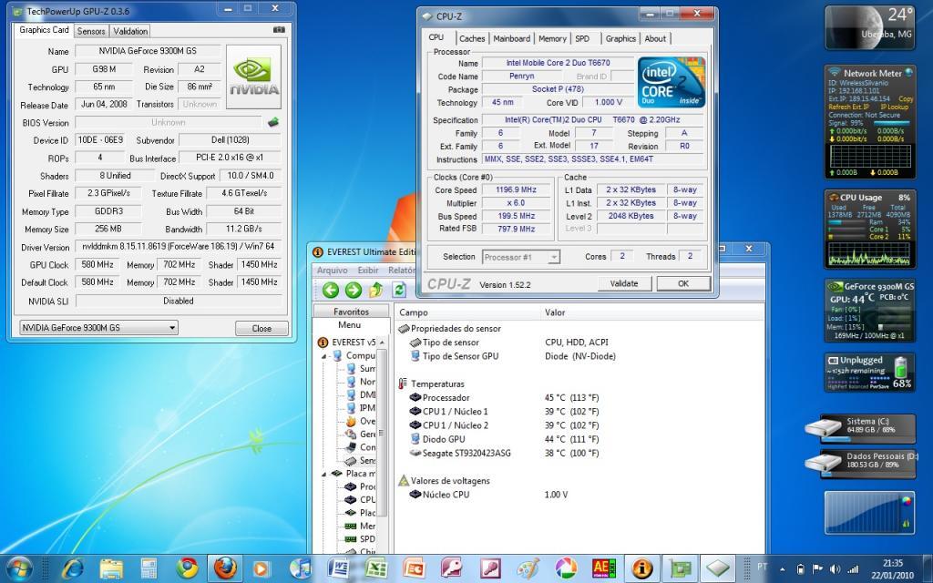Switch to GPU-Z on the taskbar
Image resolution: width=933 pixels, height=583 pixels.
[680, 568]
